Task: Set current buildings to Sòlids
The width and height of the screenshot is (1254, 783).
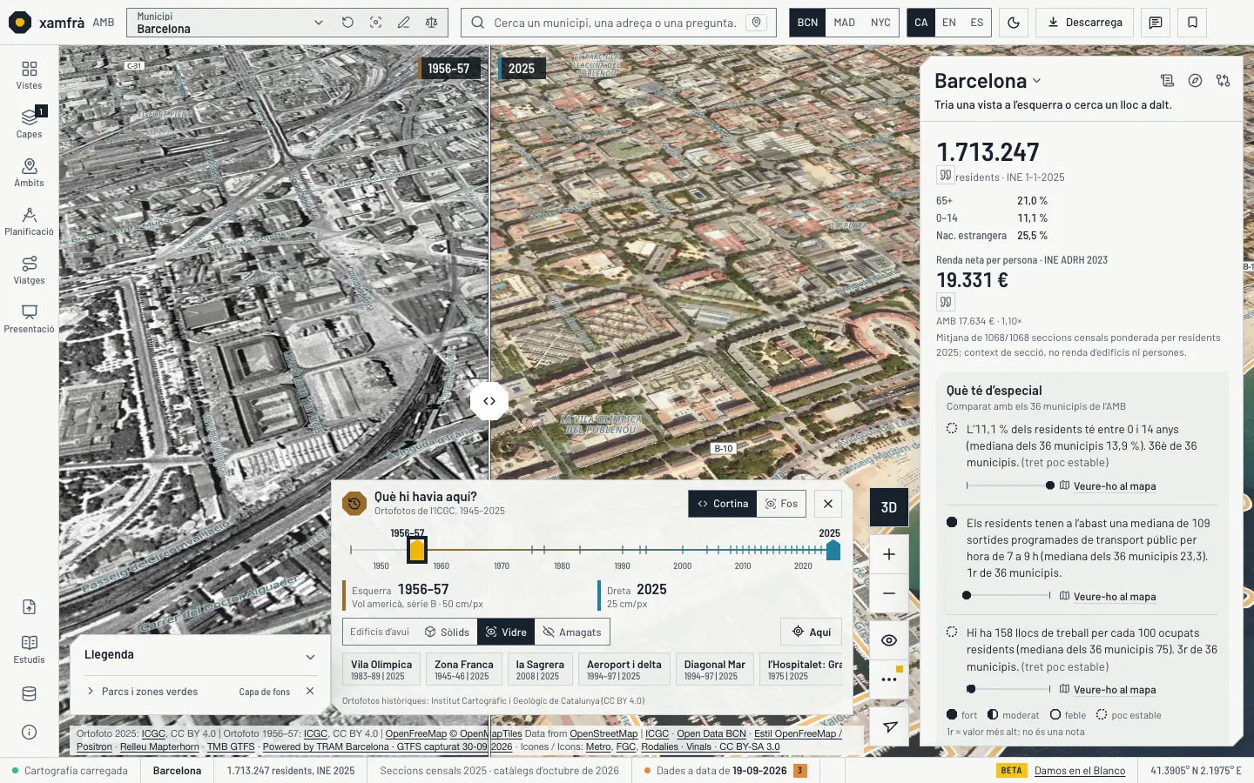Action: click(x=447, y=632)
